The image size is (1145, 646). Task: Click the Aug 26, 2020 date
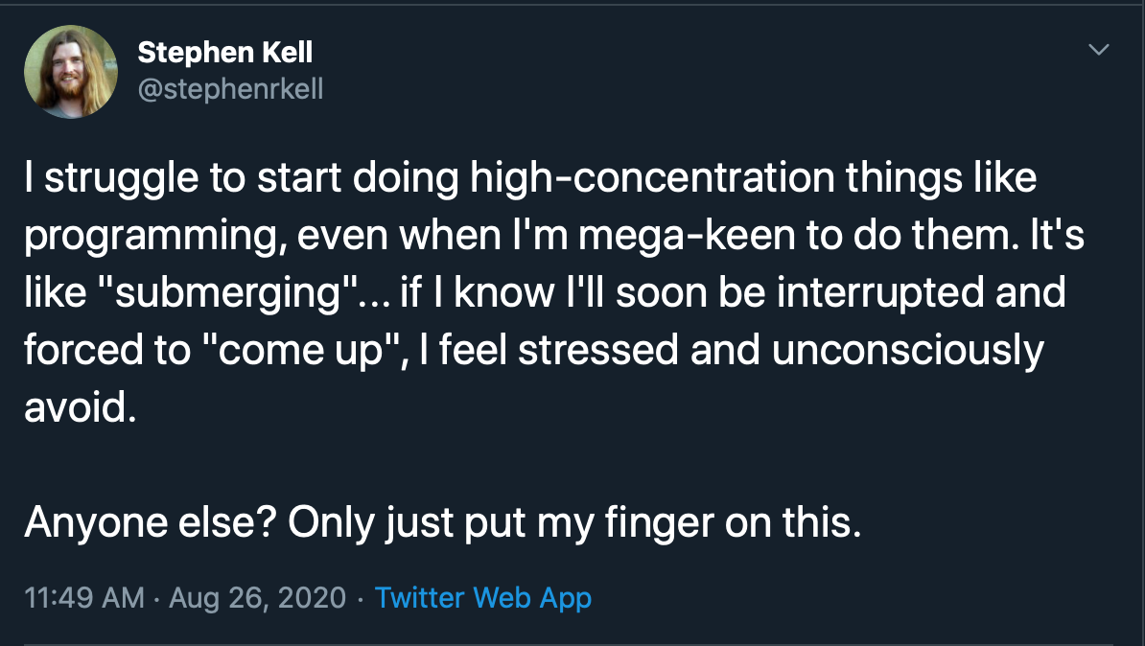point(257,598)
